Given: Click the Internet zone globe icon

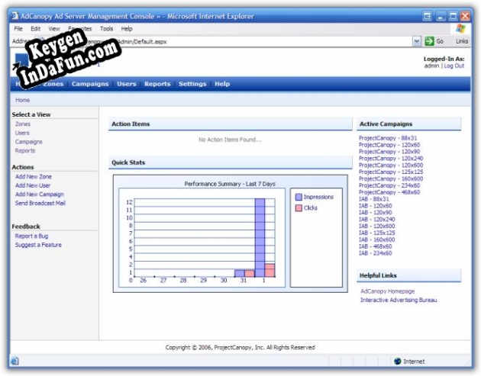Looking at the screenshot, I should 398,362.
